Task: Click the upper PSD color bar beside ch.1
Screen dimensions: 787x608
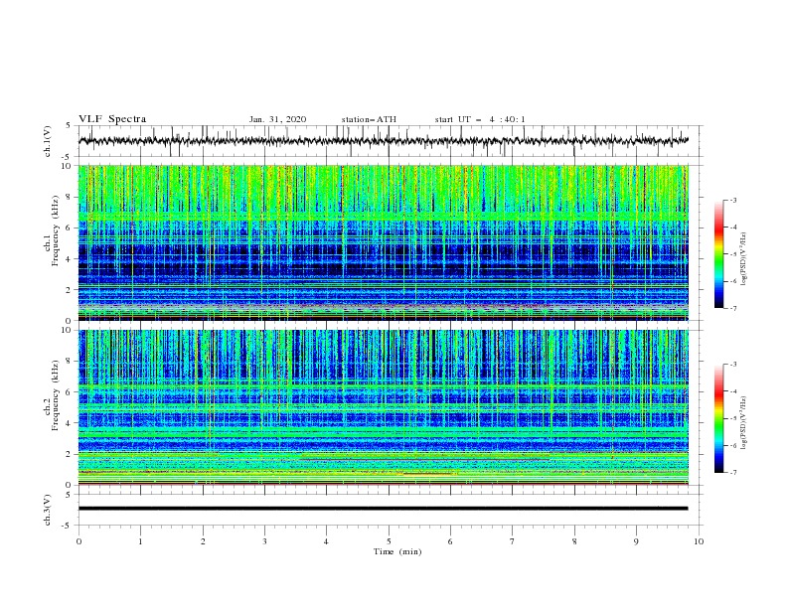Action: point(718,254)
